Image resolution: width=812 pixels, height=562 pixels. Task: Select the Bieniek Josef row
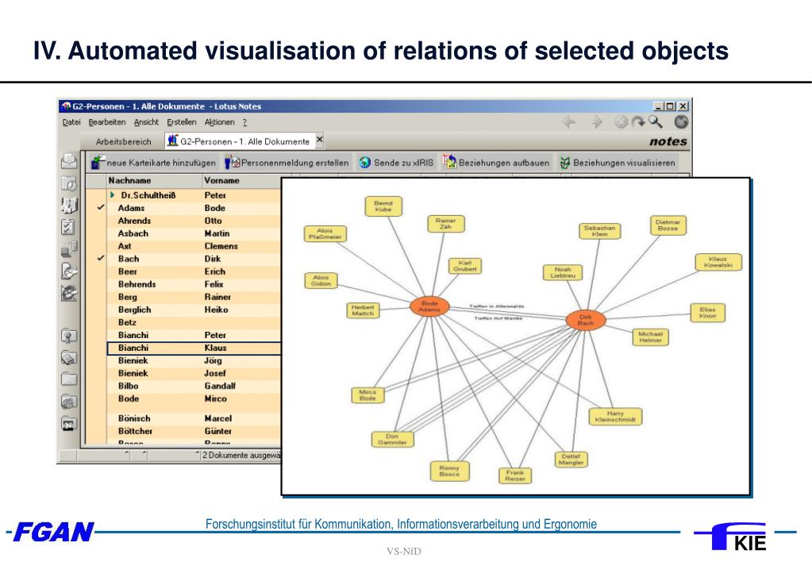194,373
